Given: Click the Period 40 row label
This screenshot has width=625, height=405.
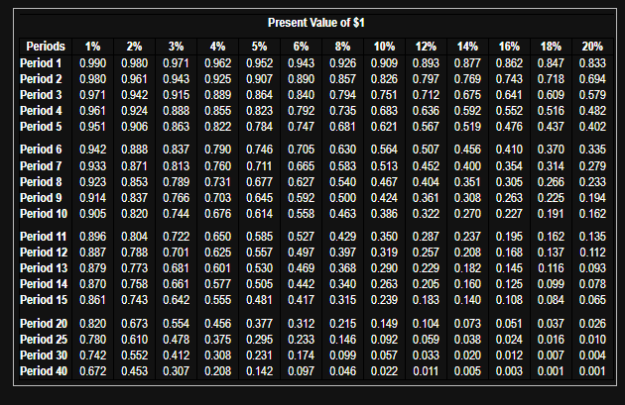Looking at the screenshot, I should tap(44, 371).
